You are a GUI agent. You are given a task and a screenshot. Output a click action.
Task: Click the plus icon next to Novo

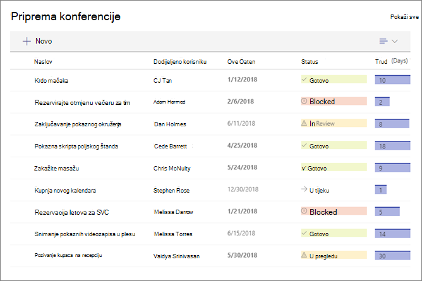(27, 41)
